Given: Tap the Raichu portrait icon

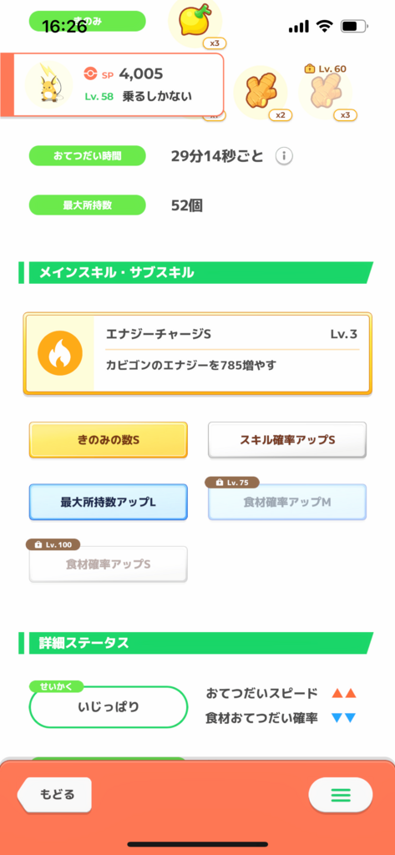Looking at the screenshot, I should click(49, 84).
